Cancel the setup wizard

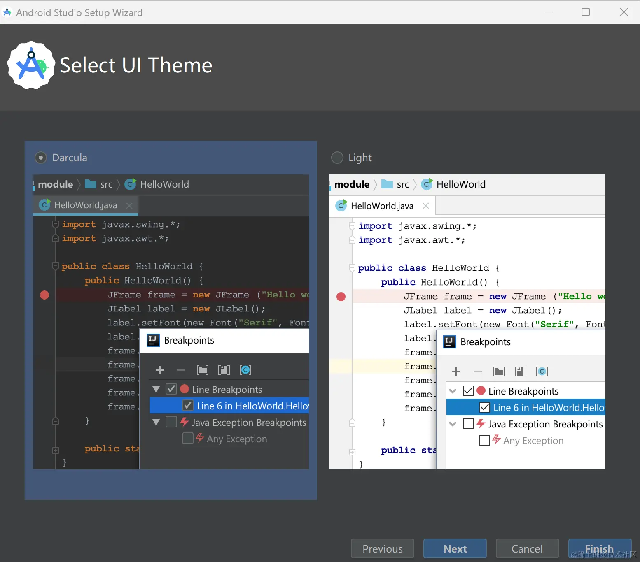(527, 549)
